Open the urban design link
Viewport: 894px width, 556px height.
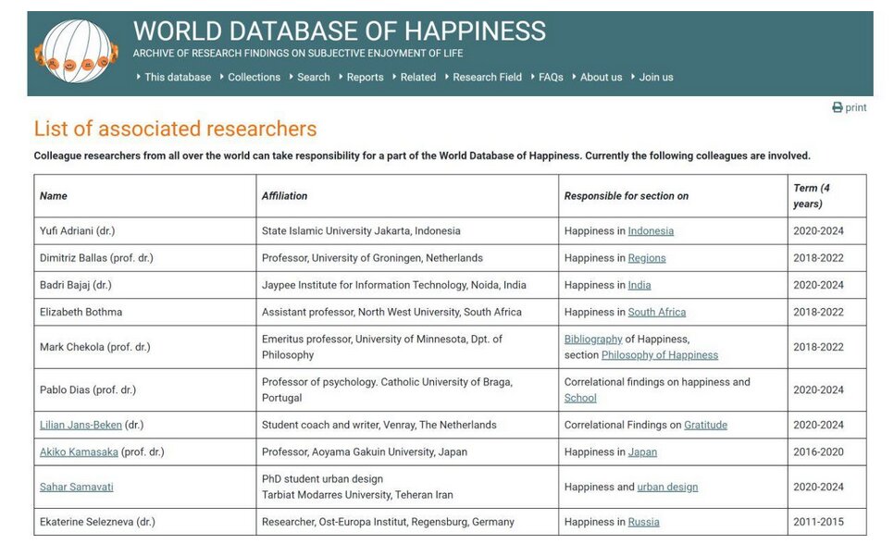[667, 487]
